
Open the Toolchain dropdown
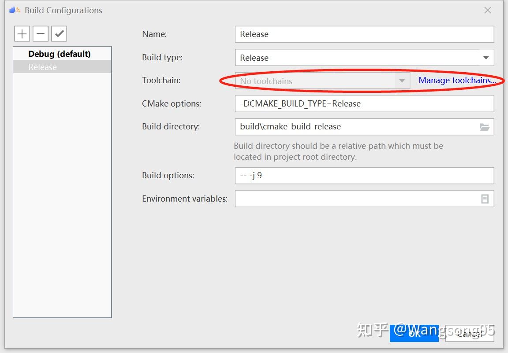pos(322,81)
